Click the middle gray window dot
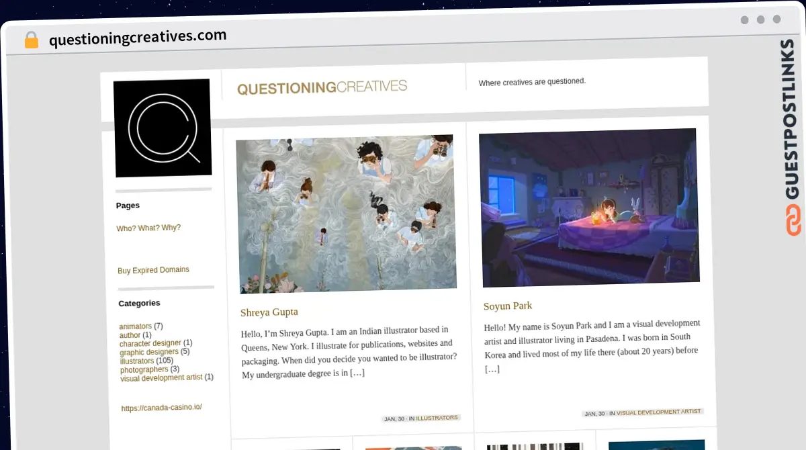 (760, 20)
